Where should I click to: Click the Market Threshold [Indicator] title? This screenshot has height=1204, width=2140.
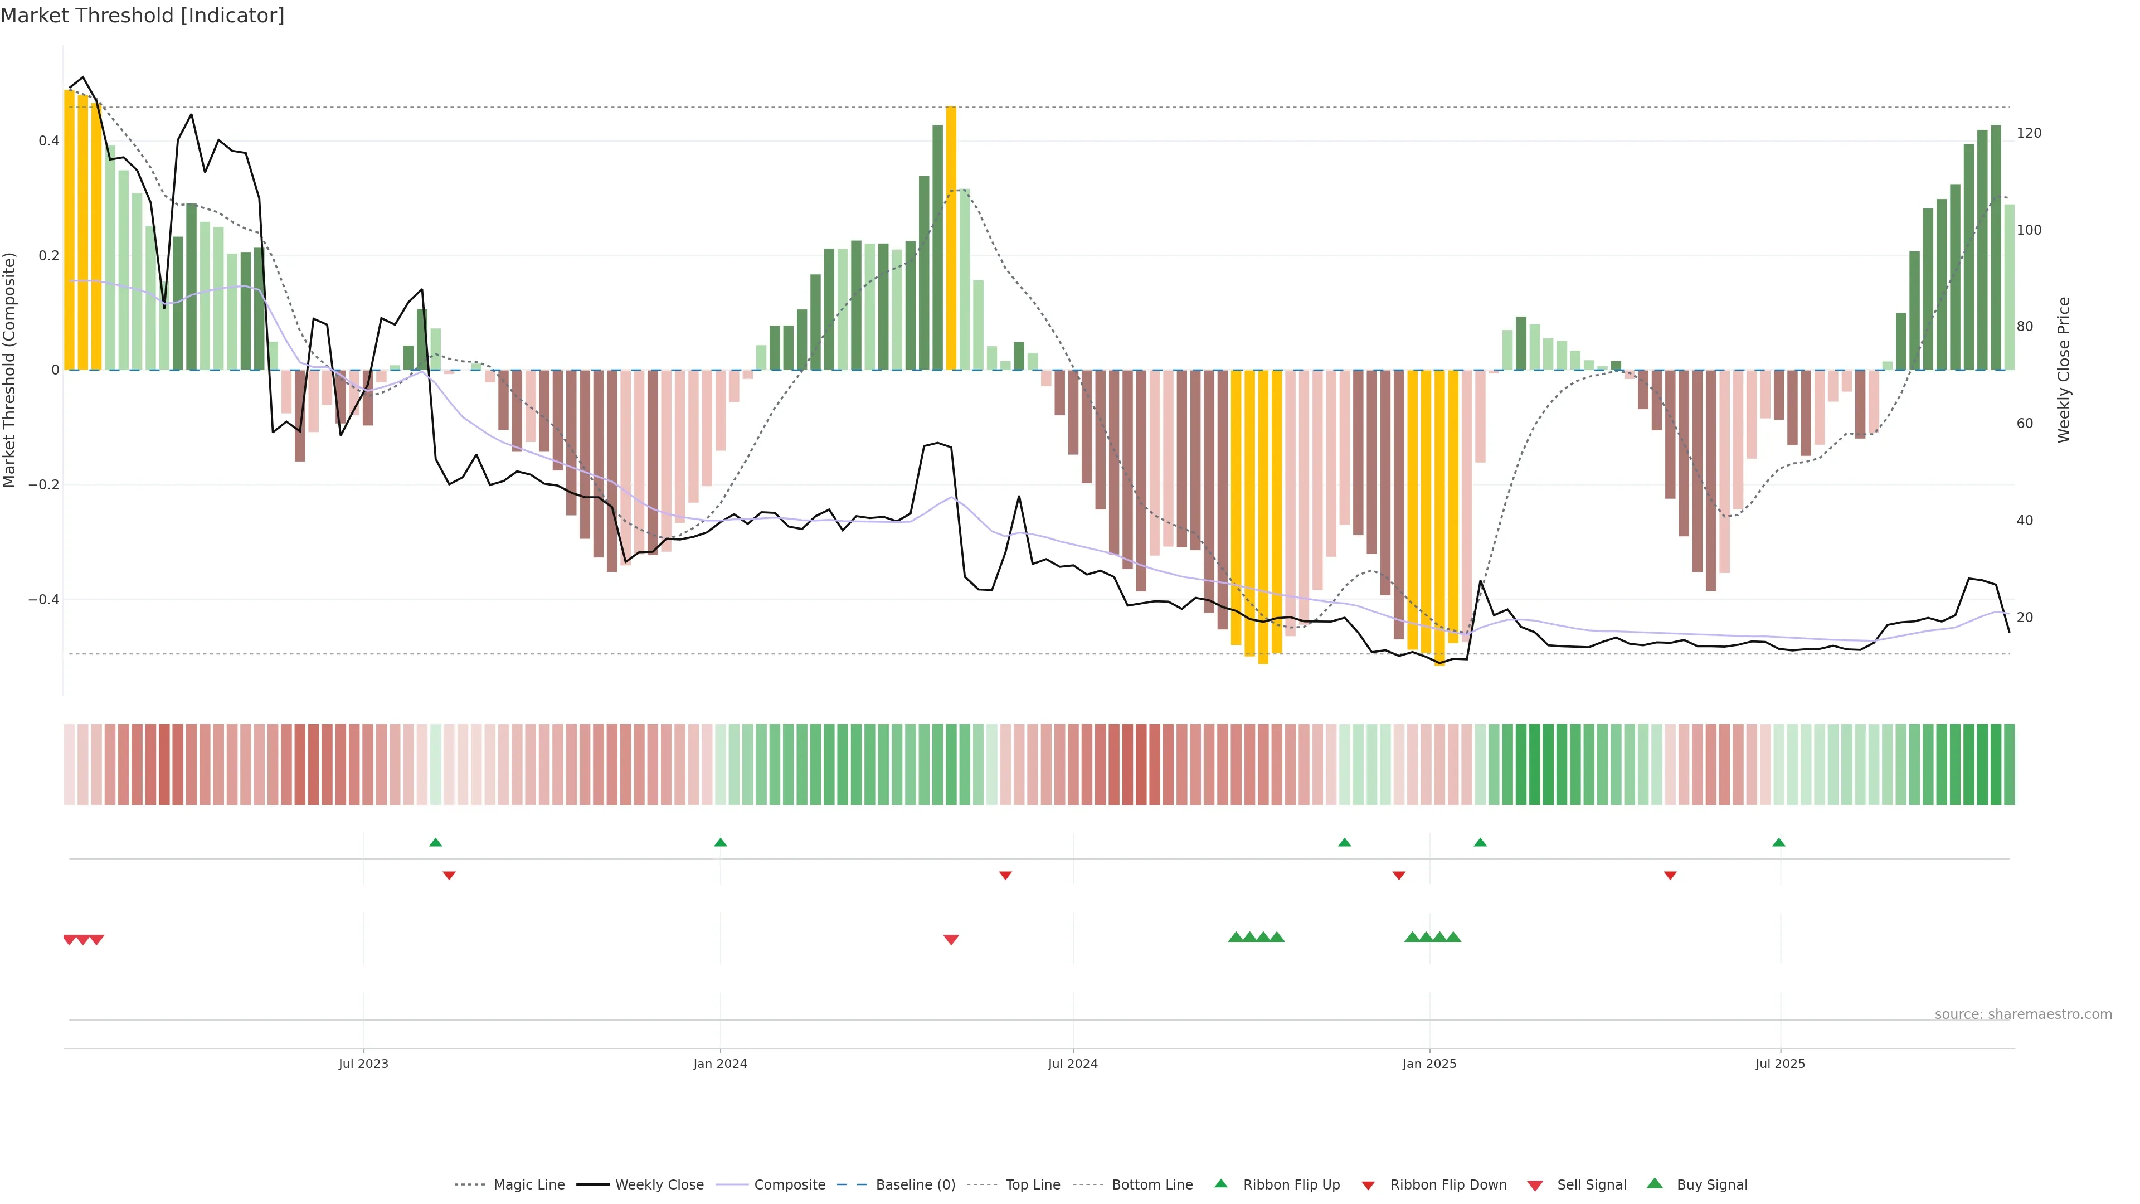(142, 16)
